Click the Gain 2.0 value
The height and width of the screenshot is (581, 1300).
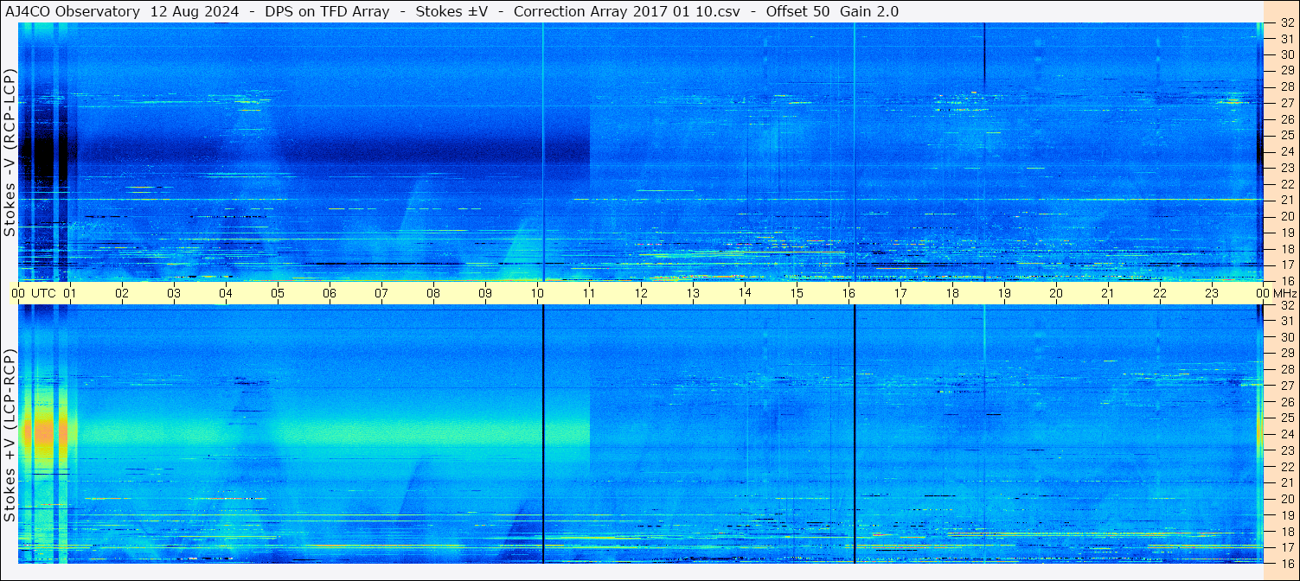click(868, 11)
